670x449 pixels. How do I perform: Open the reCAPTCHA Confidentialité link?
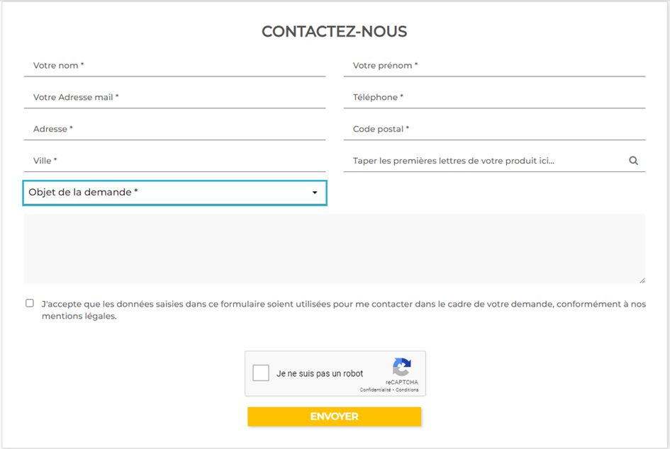pos(375,390)
